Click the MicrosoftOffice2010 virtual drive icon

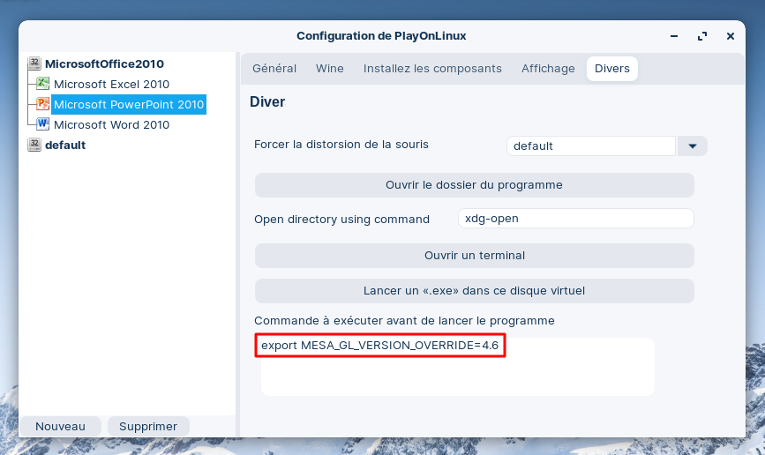(x=34, y=63)
